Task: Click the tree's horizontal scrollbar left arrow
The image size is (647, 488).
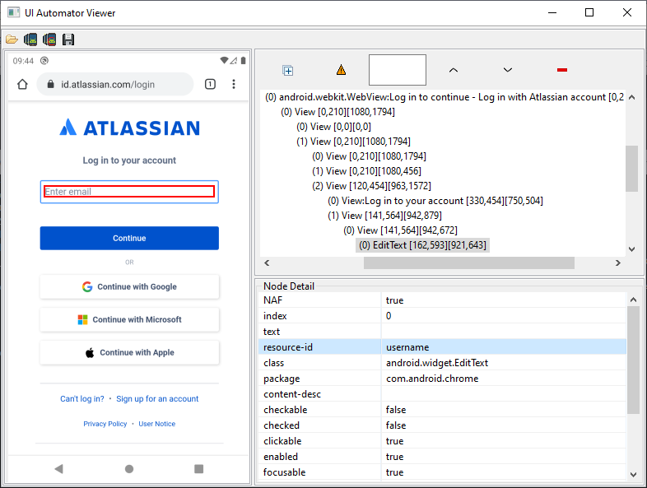Action: 267,263
